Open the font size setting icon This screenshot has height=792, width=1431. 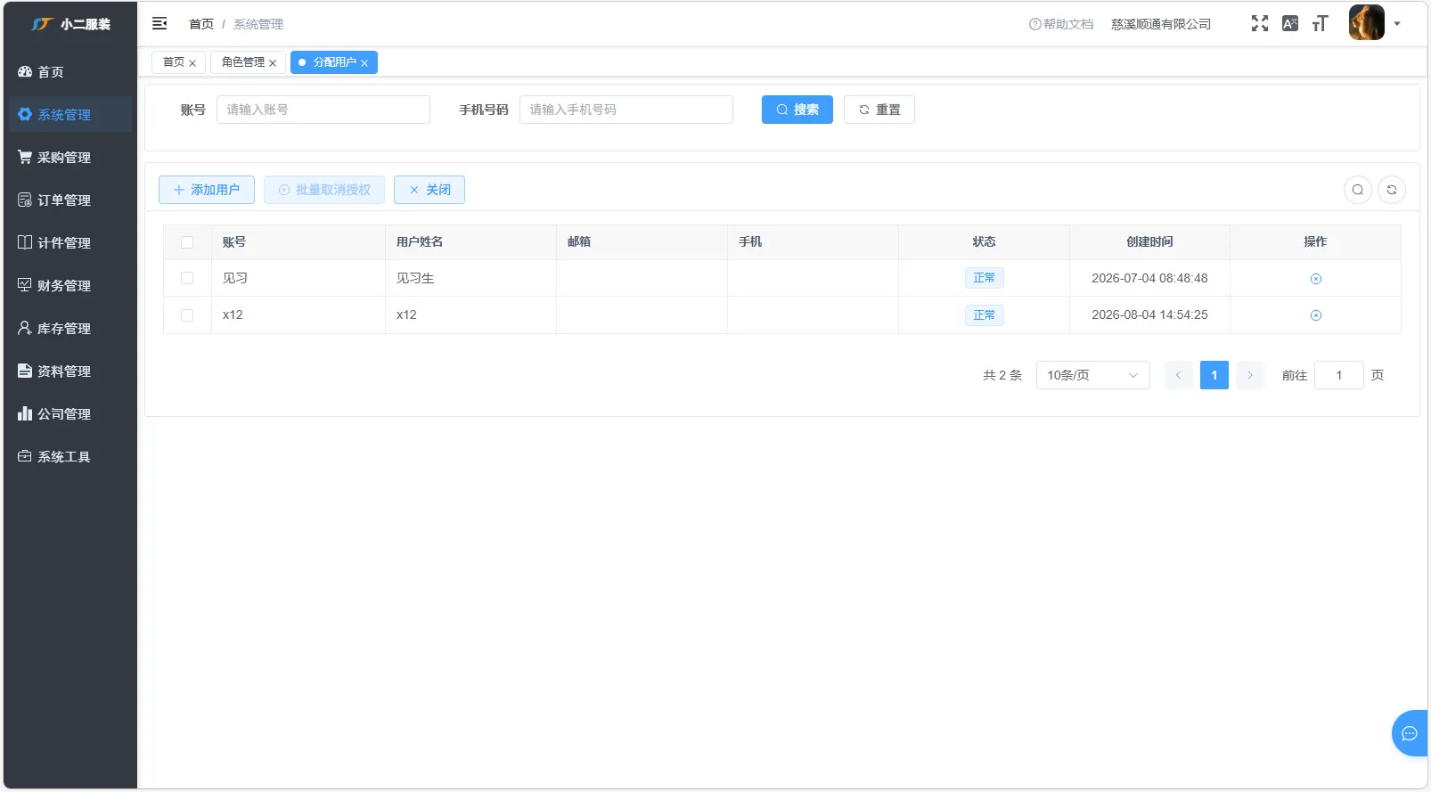coord(1321,24)
